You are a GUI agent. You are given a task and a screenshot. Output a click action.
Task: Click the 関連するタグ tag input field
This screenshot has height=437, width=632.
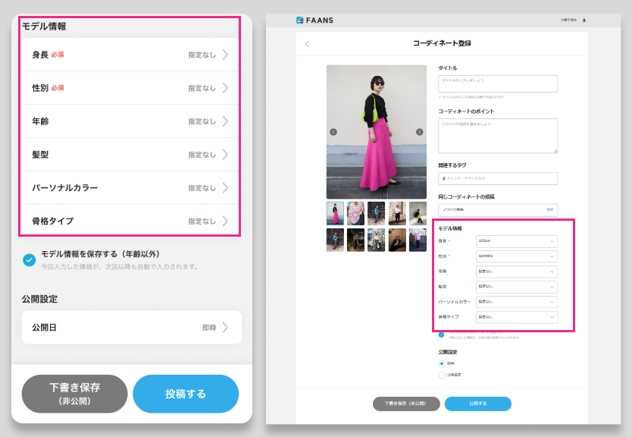(x=498, y=178)
